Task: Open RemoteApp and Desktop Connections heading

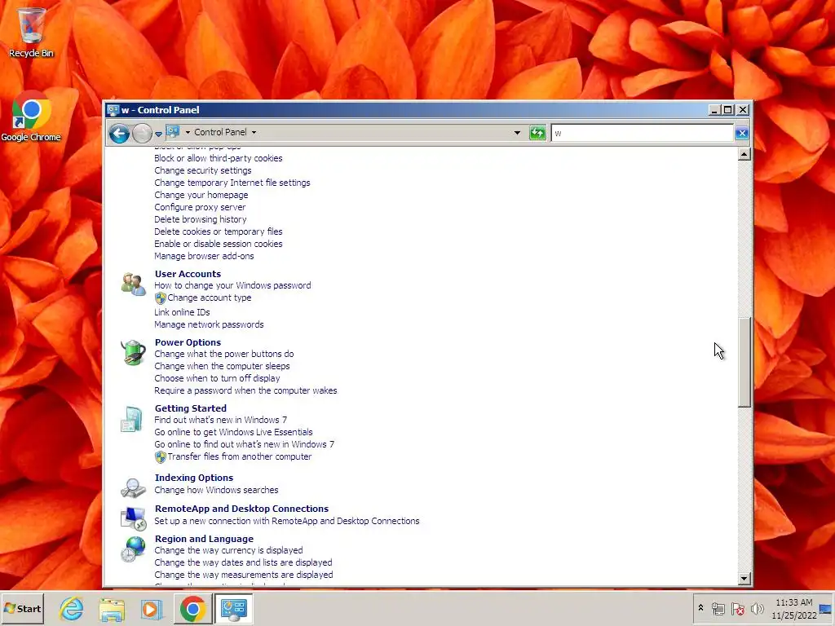Action: (x=241, y=509)
